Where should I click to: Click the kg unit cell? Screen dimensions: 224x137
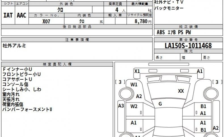140,10
